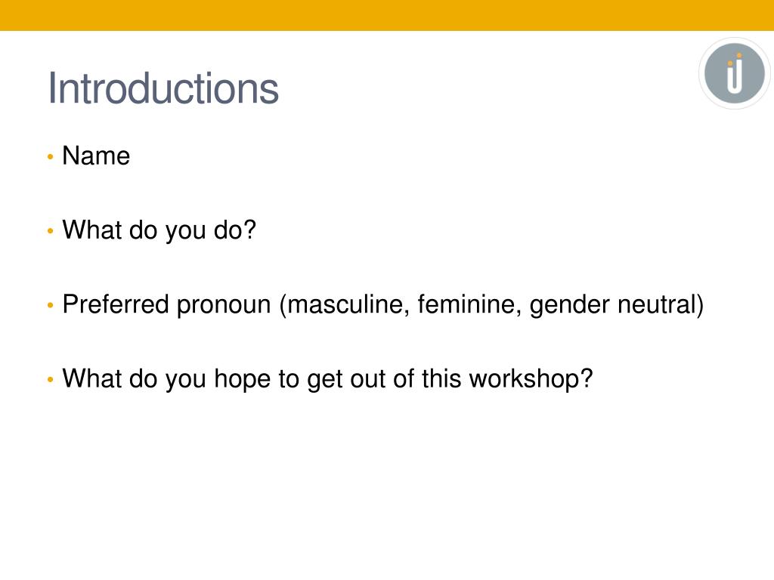Select the Name bullet text

(96, 156)
